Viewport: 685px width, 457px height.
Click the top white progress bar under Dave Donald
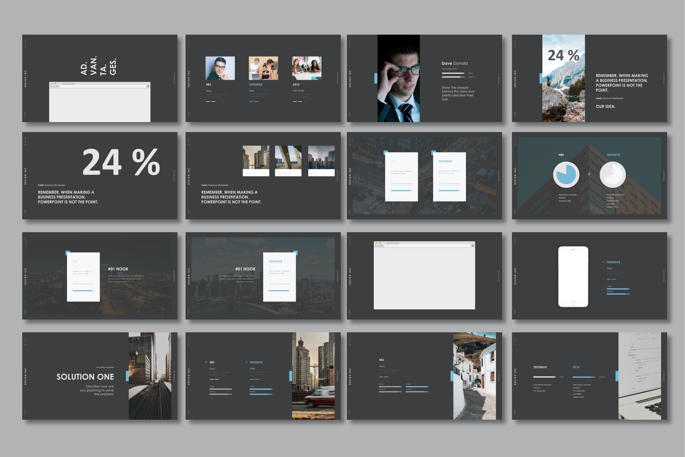pos(453,73)
